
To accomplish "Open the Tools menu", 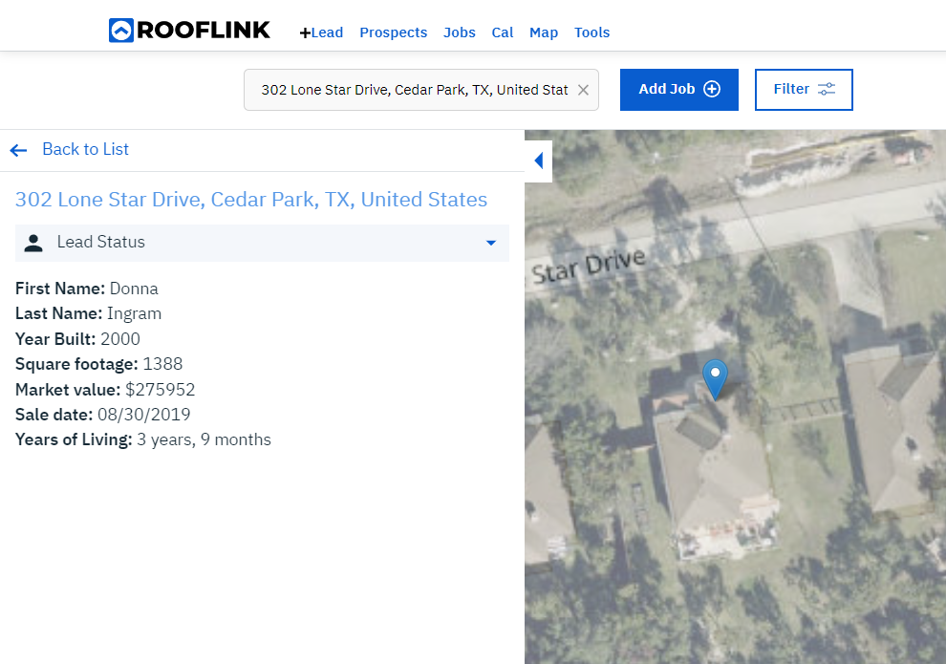I will pyautogui.click(x=591, y=32).
